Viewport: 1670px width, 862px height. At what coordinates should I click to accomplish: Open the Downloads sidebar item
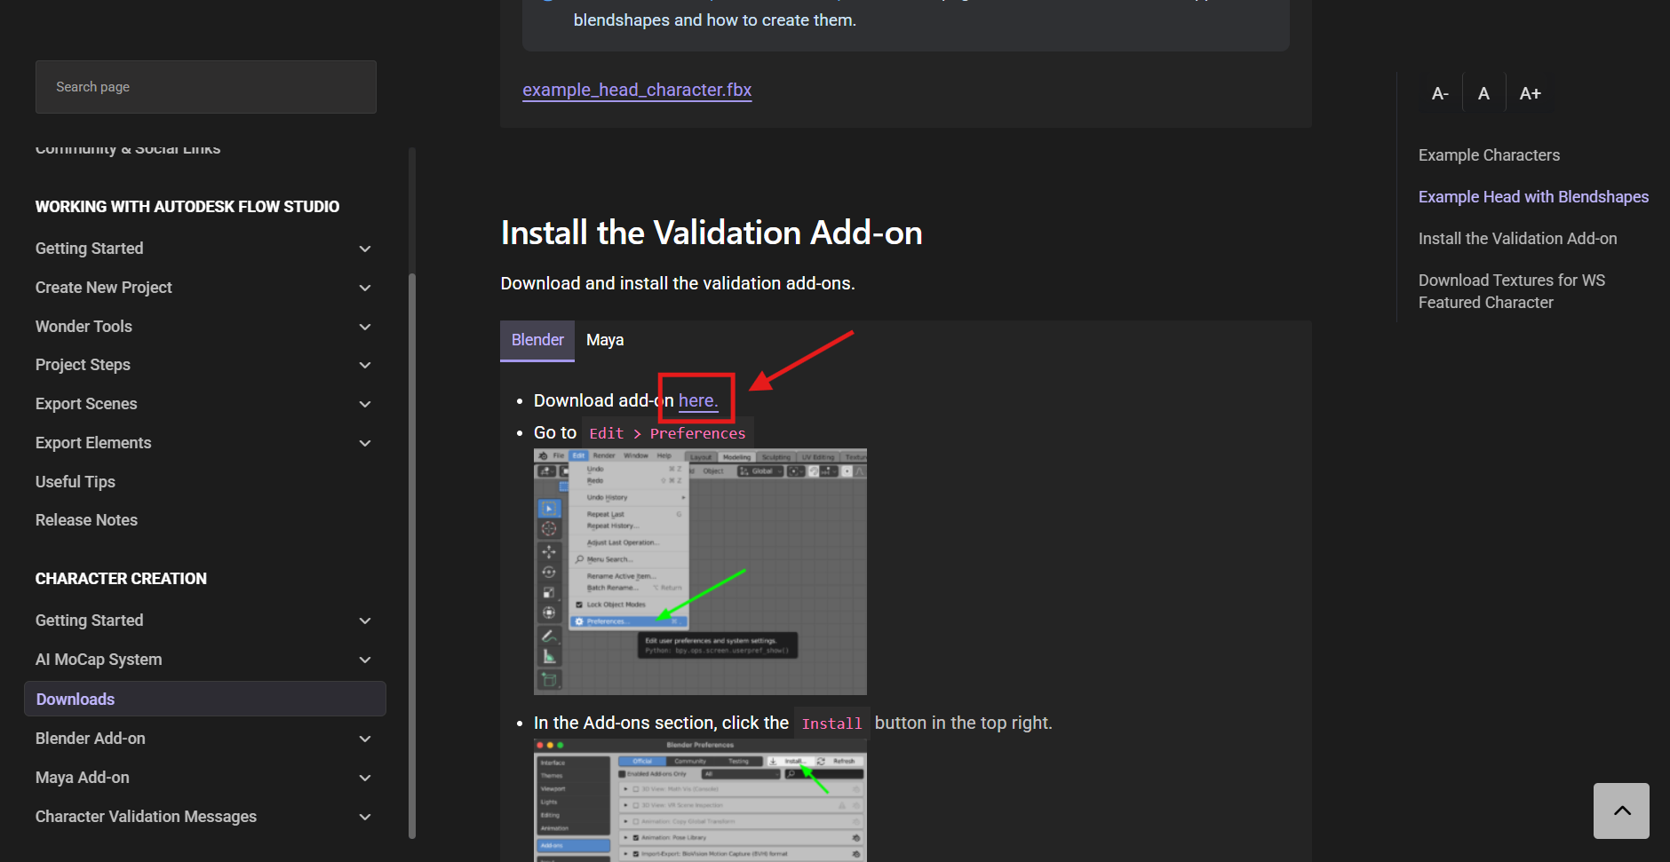(76, 700)
